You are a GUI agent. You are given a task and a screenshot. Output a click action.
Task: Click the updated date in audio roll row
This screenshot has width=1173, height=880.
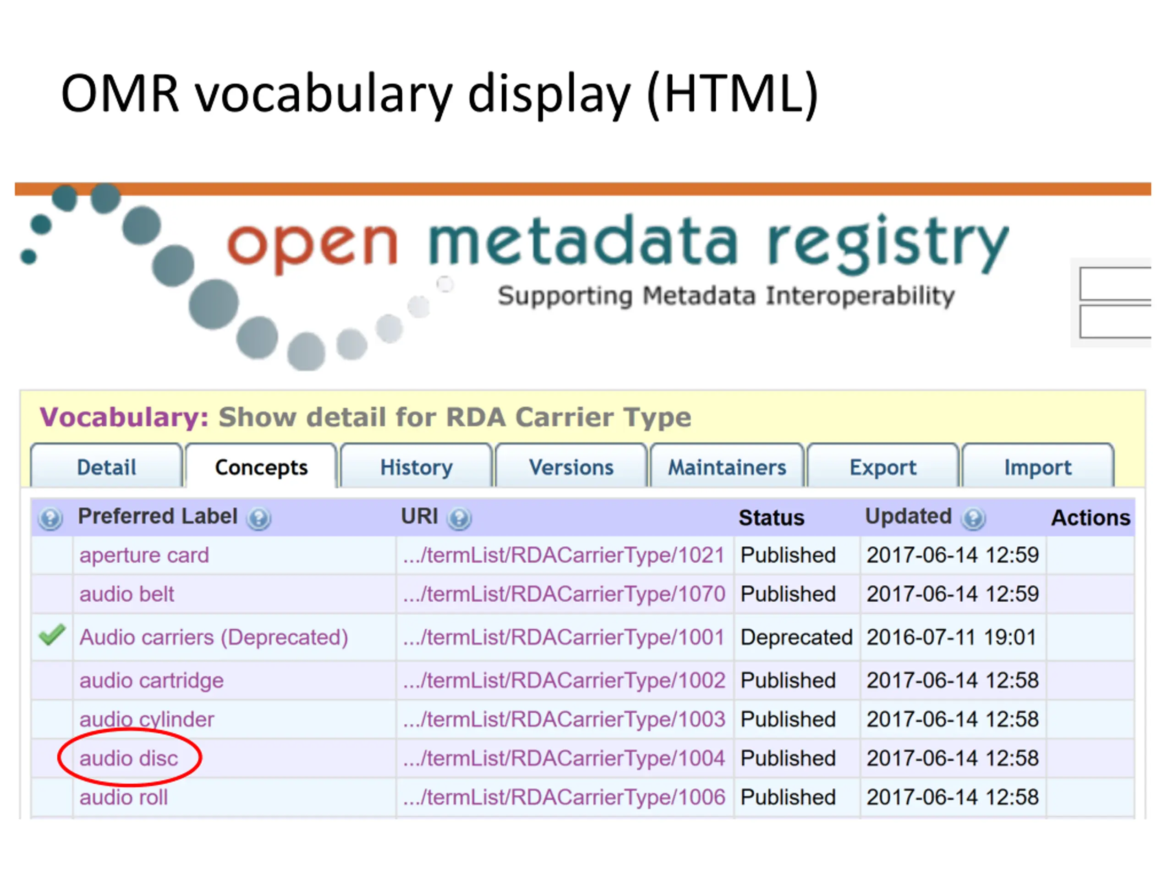[953, 797]
